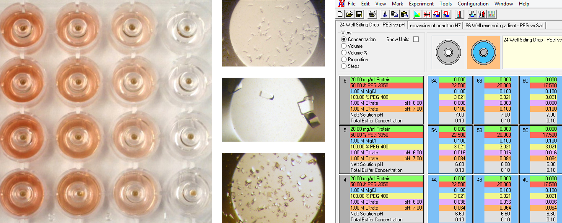Open the Tools menu
This screenshot has height=223, width=562.
445,4
